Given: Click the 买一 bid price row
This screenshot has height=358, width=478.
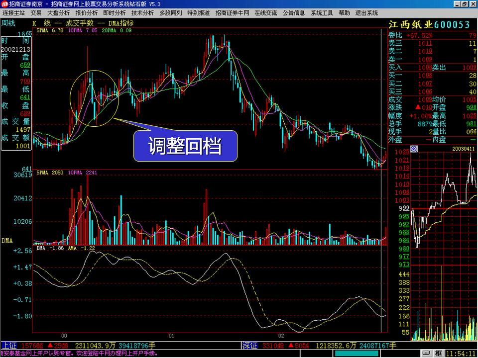Looking at the screenshot, I should 432,76.
